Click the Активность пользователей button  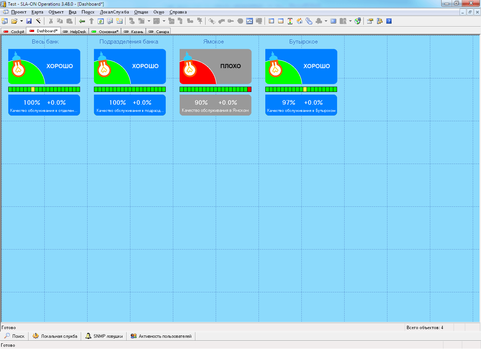click(x=161, y=336)
